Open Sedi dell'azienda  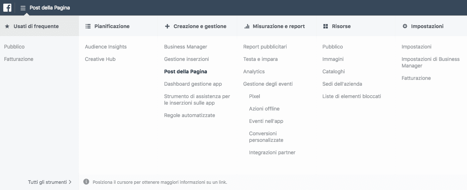click(x=342, y=84)
